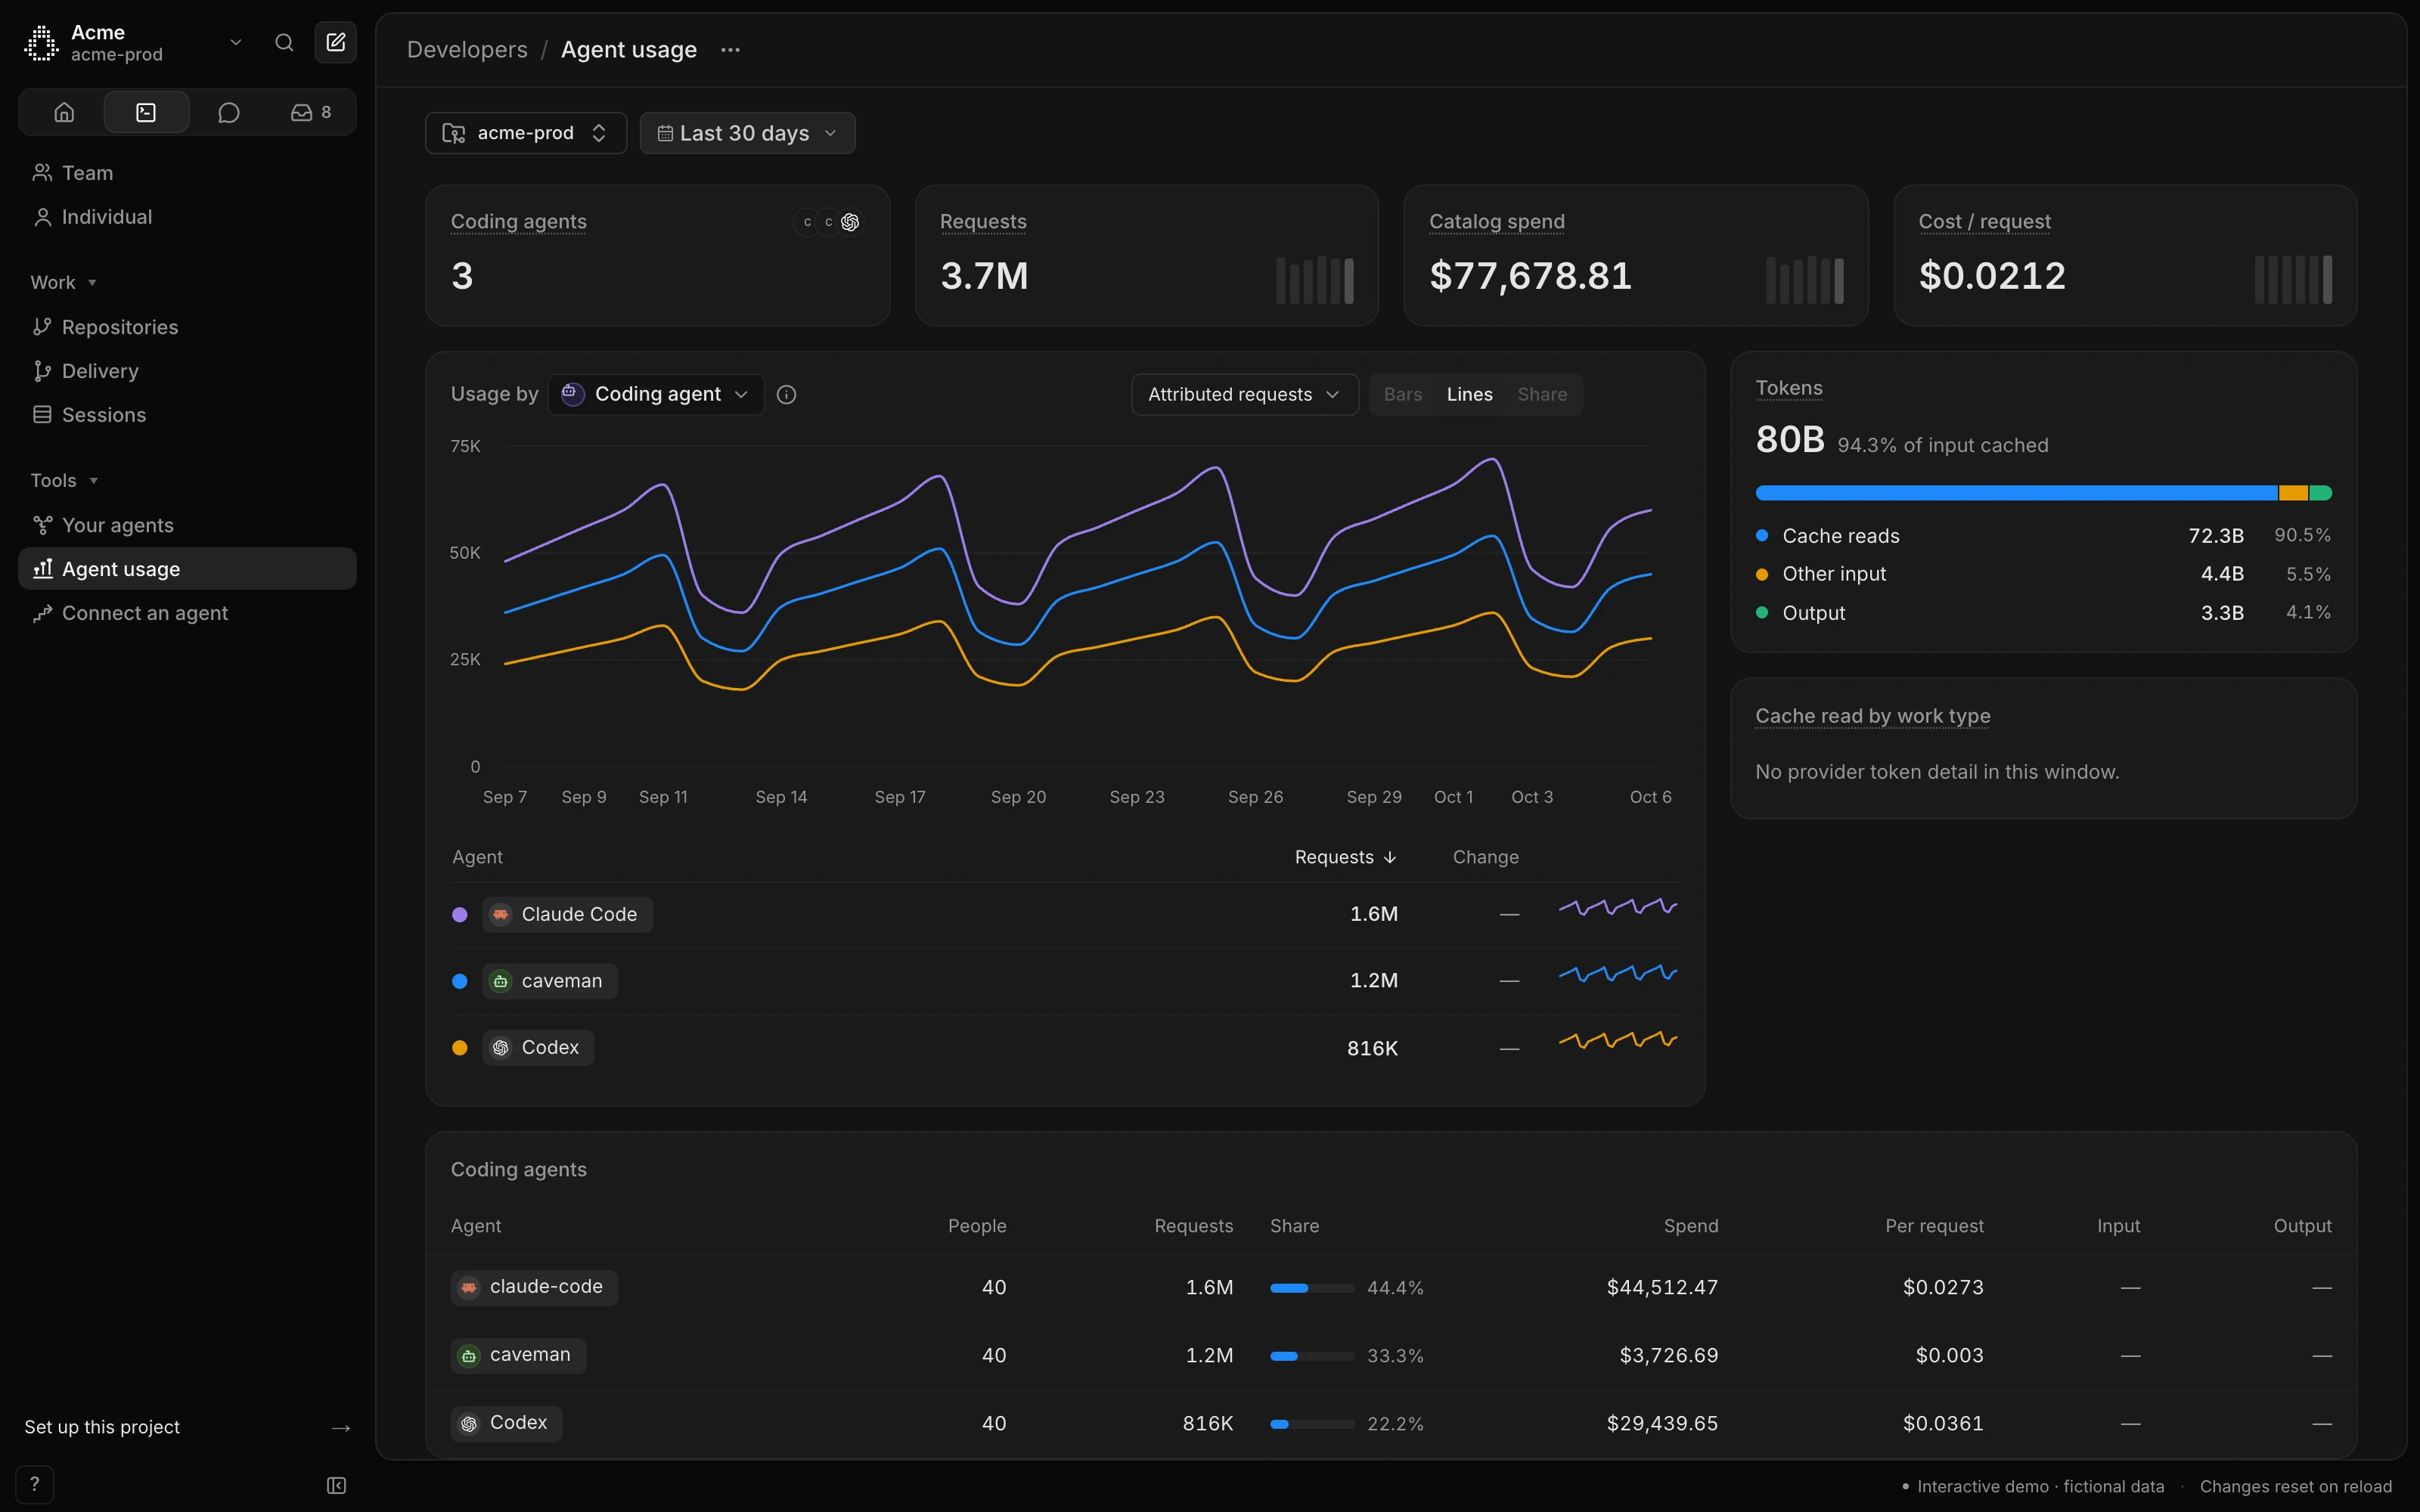Open the breadcrumb three-dot more menu

click(x=730, y=50)
